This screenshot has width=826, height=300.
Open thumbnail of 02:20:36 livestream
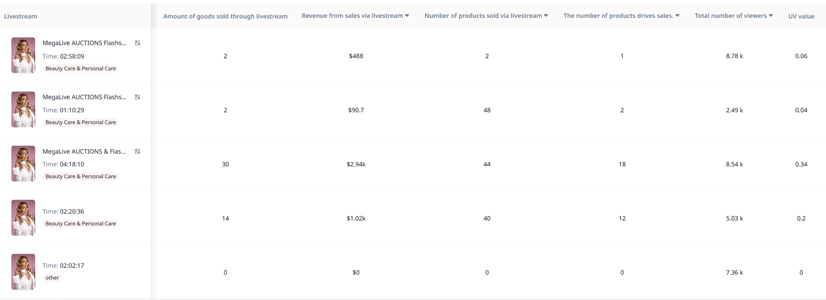pos(23,218)
